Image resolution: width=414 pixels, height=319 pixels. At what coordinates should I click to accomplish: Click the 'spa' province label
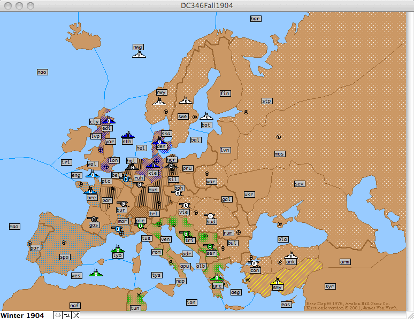65,256
